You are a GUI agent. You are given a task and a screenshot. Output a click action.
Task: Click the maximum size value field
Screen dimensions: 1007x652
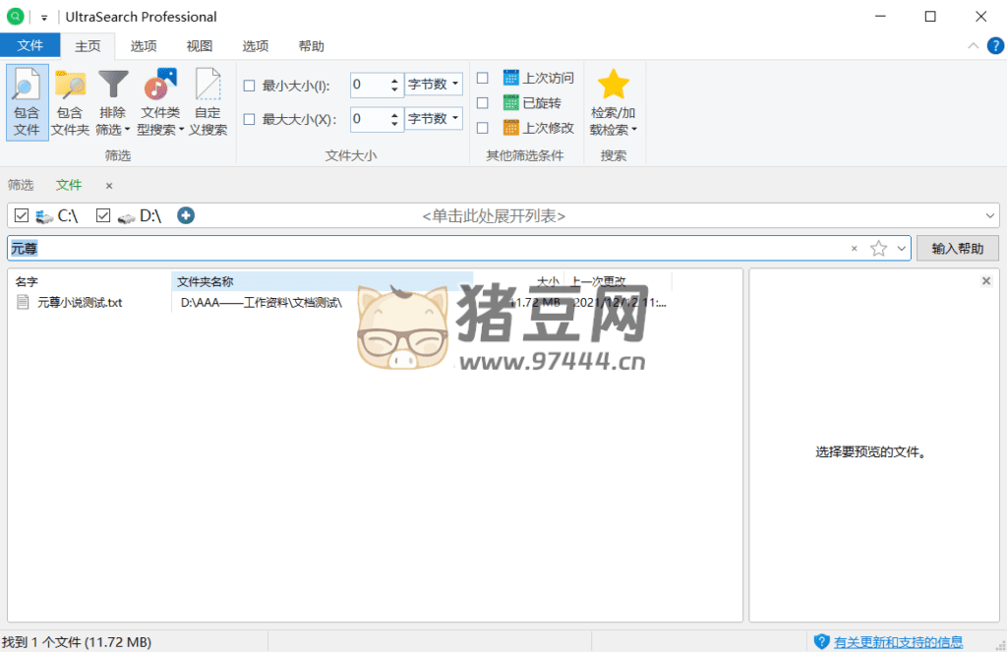click(370, 119)
